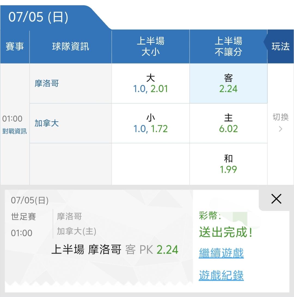Open 對戰資訊 match info link
Image resolution: width=294 pixels, height=297 pixels.
15,131
